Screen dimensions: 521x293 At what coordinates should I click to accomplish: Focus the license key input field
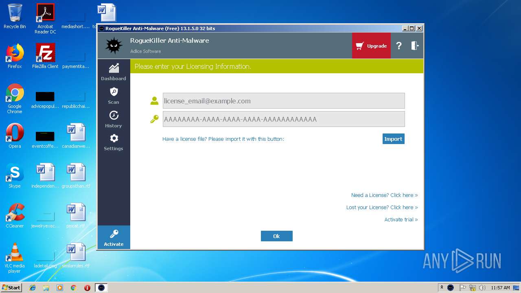click(284, 119)
